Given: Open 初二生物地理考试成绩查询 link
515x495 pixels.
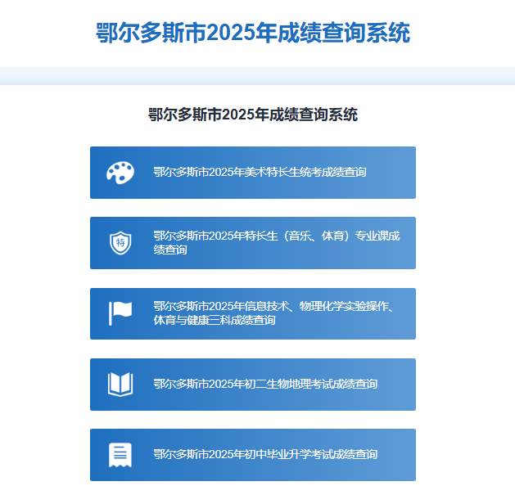Looking at the screenshot, I should [x=253, y=385].
